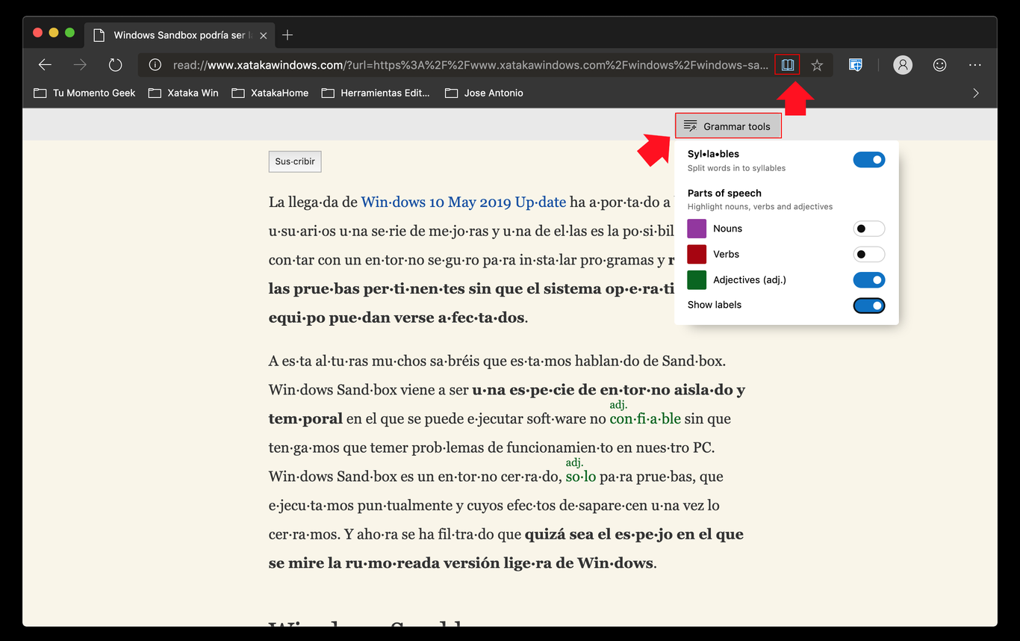The height and width of the screenshot is (641, 1020).
Task: Enable the Verbs highlighting toggle
Action: tap(869, 254)
